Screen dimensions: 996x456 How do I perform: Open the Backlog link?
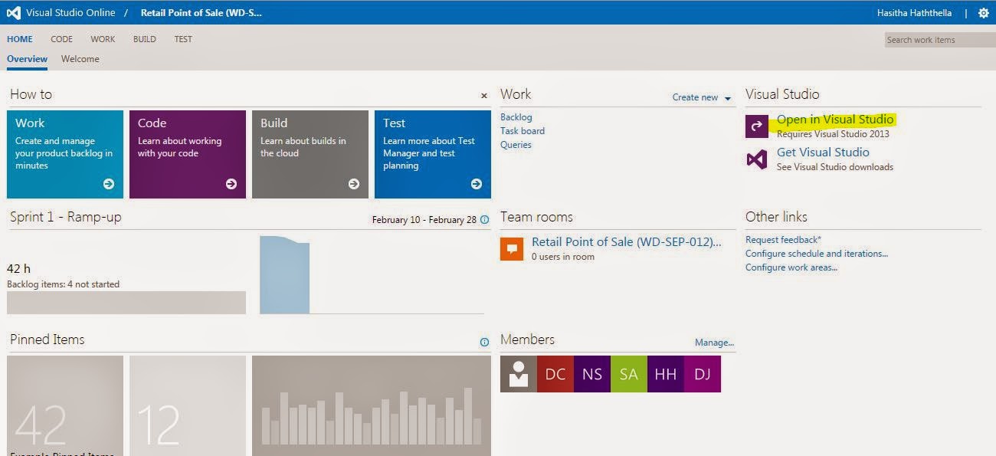[x=516, y=116]
